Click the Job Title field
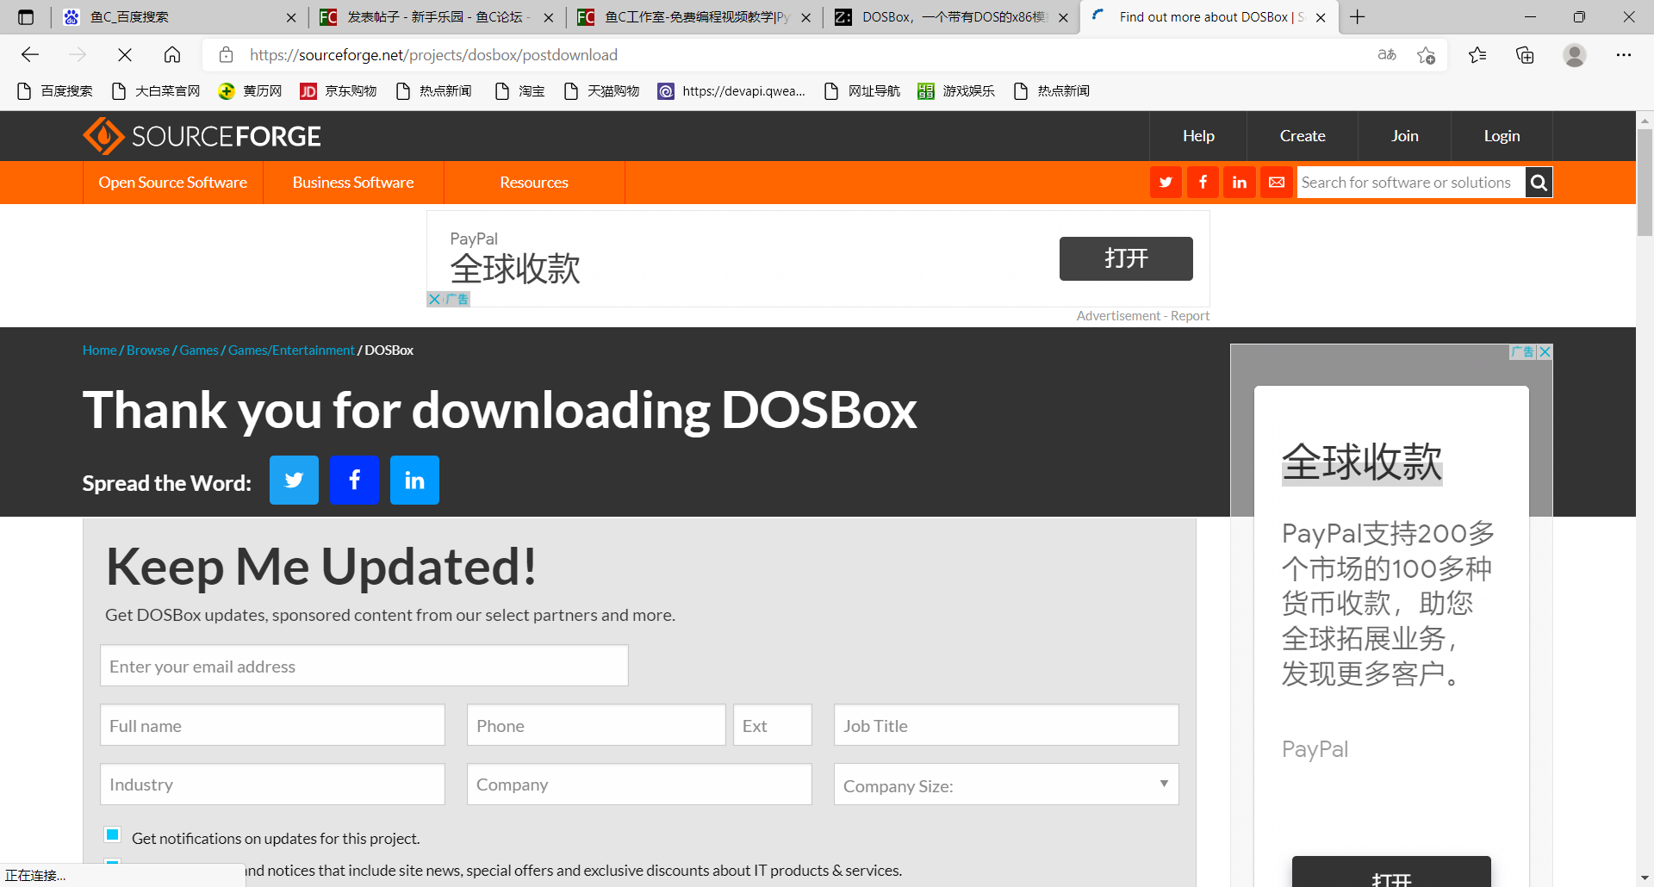 (x=1006, y=725)
